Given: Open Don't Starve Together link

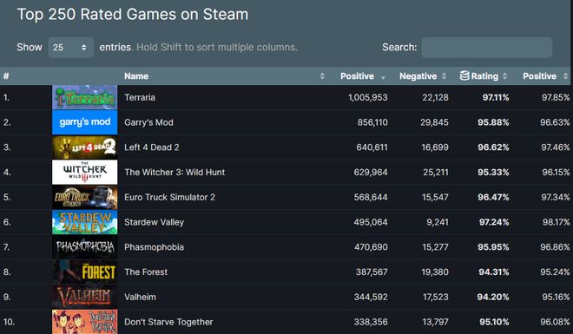Looking at the screenshot, I should pyautogui.click(x=168, y=322).
